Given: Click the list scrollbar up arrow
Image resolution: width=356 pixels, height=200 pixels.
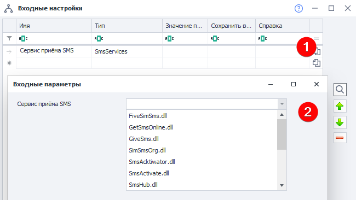Looking at the screenshot, I should coord(282,115).
